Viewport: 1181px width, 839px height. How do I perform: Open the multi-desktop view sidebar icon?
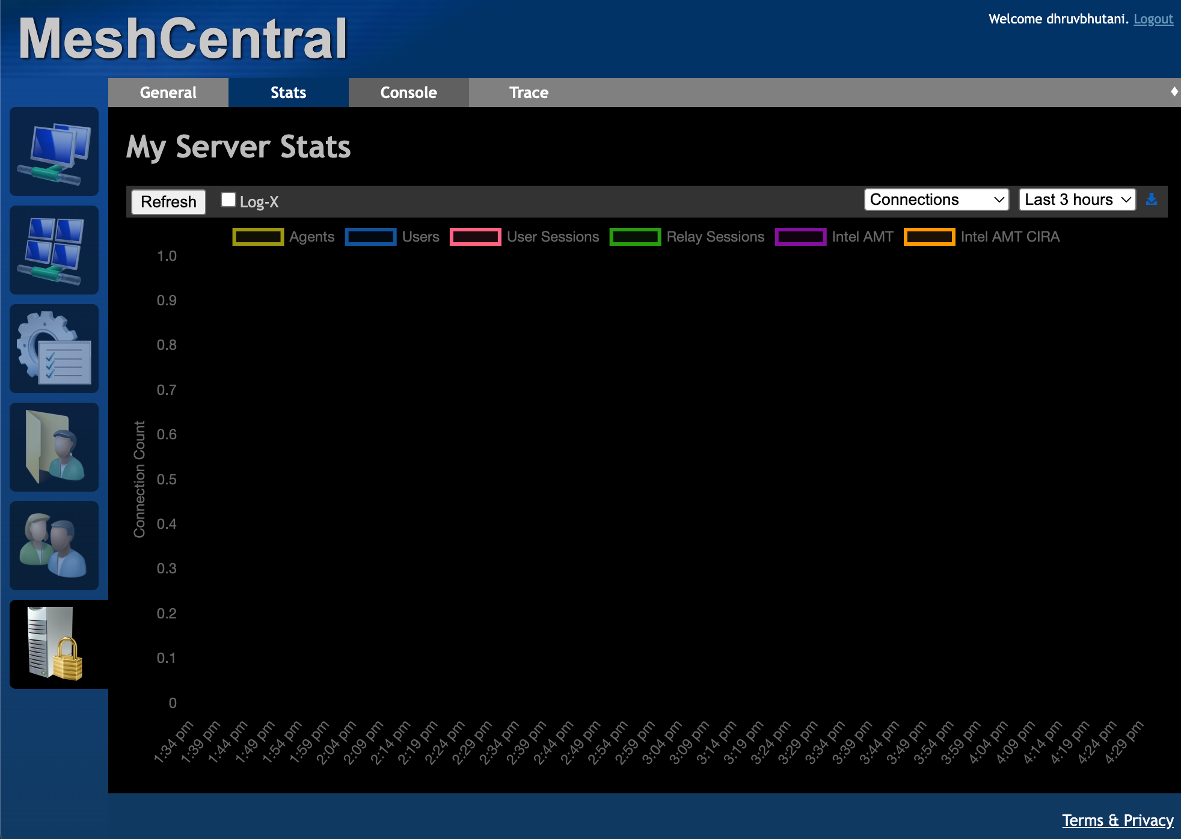[x=54, y=250]
